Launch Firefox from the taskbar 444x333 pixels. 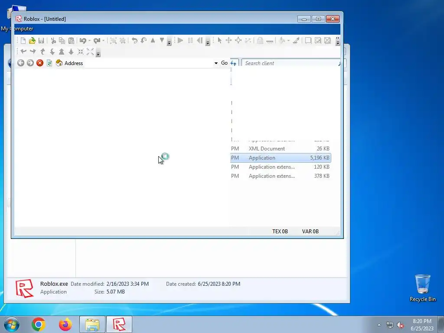[65, 324]
